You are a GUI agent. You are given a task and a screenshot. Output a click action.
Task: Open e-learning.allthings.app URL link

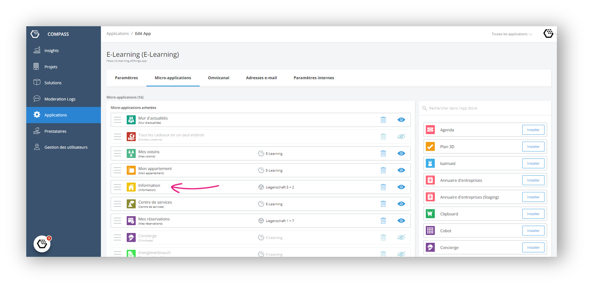click(127, 61)
